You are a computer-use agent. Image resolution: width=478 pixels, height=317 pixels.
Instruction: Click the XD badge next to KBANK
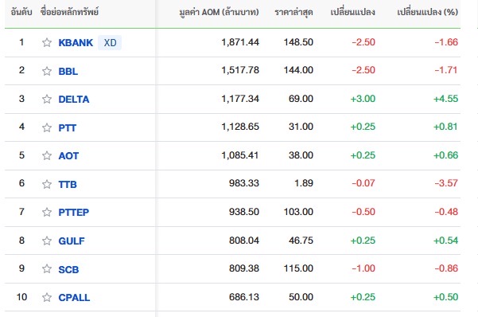[x=110, y=42]
